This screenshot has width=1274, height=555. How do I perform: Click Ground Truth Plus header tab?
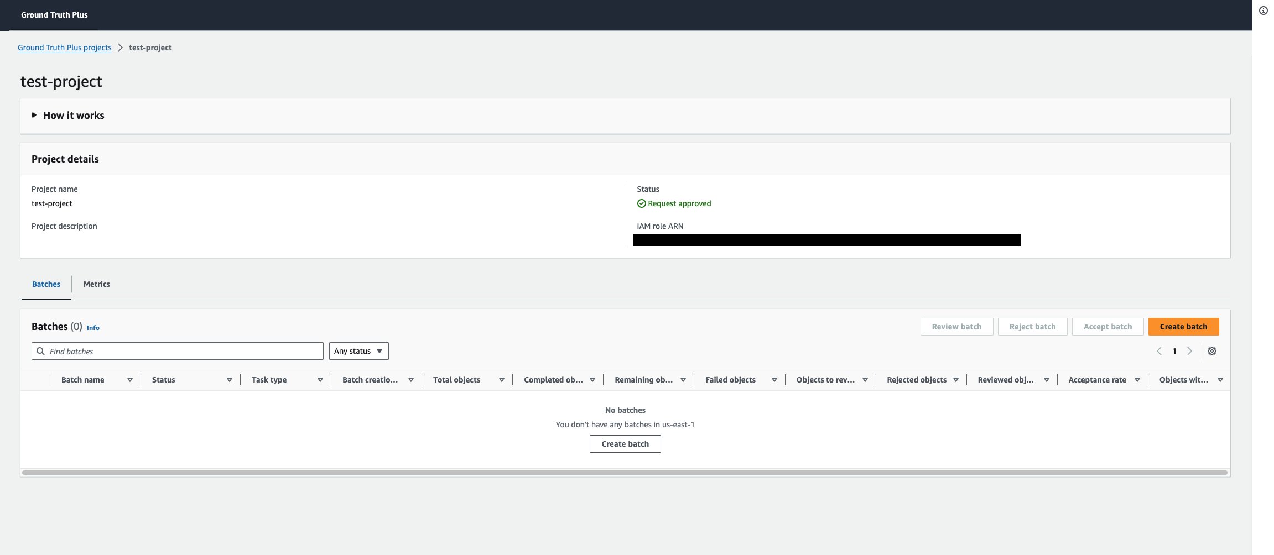coord(54,15)
